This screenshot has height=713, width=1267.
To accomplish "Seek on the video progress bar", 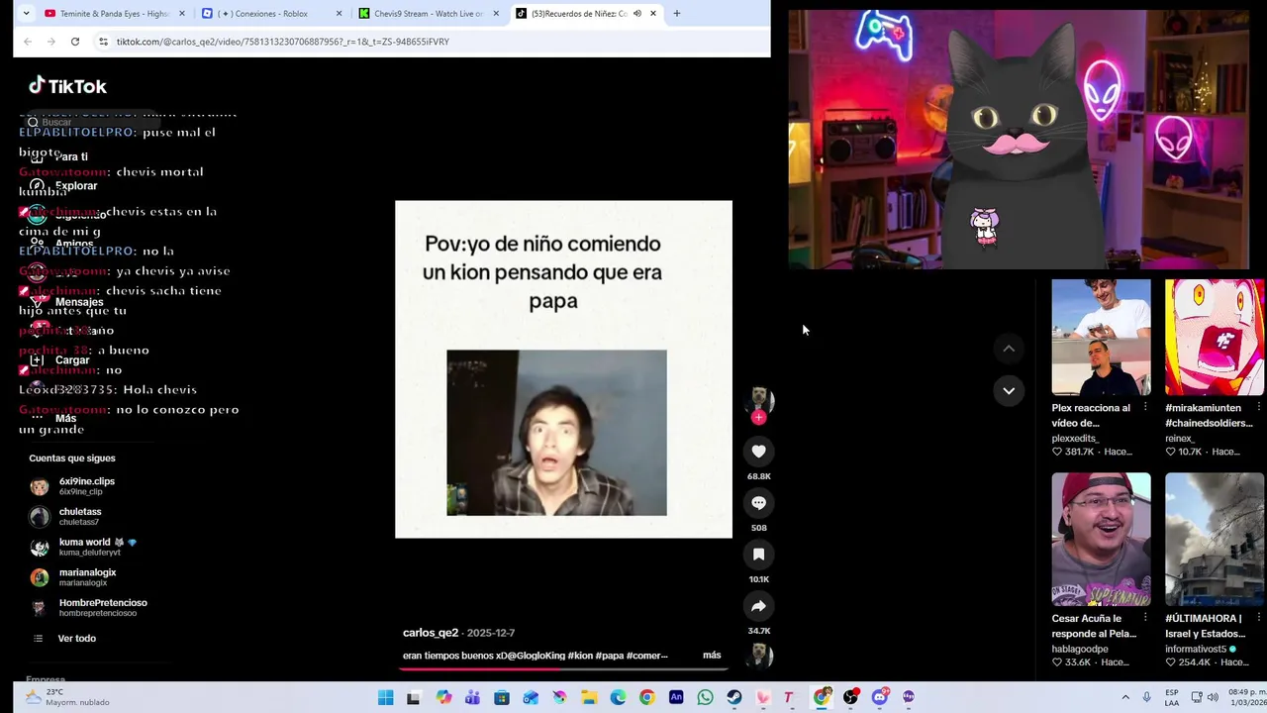I will [x=564, y=668].
